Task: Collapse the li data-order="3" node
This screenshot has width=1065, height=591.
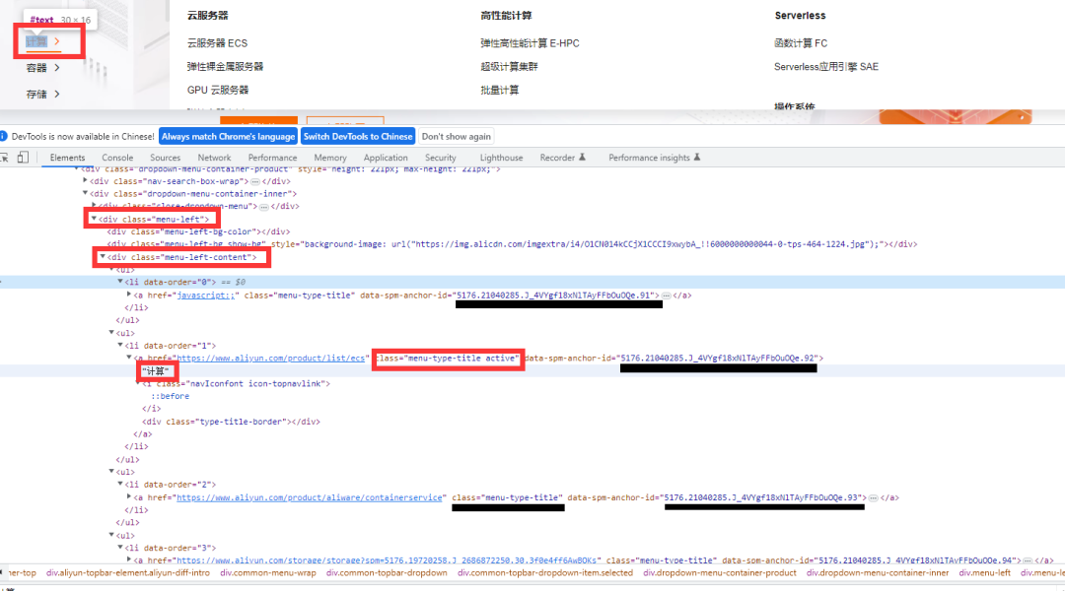Action: pyautogui.click(x=120, y=548)
